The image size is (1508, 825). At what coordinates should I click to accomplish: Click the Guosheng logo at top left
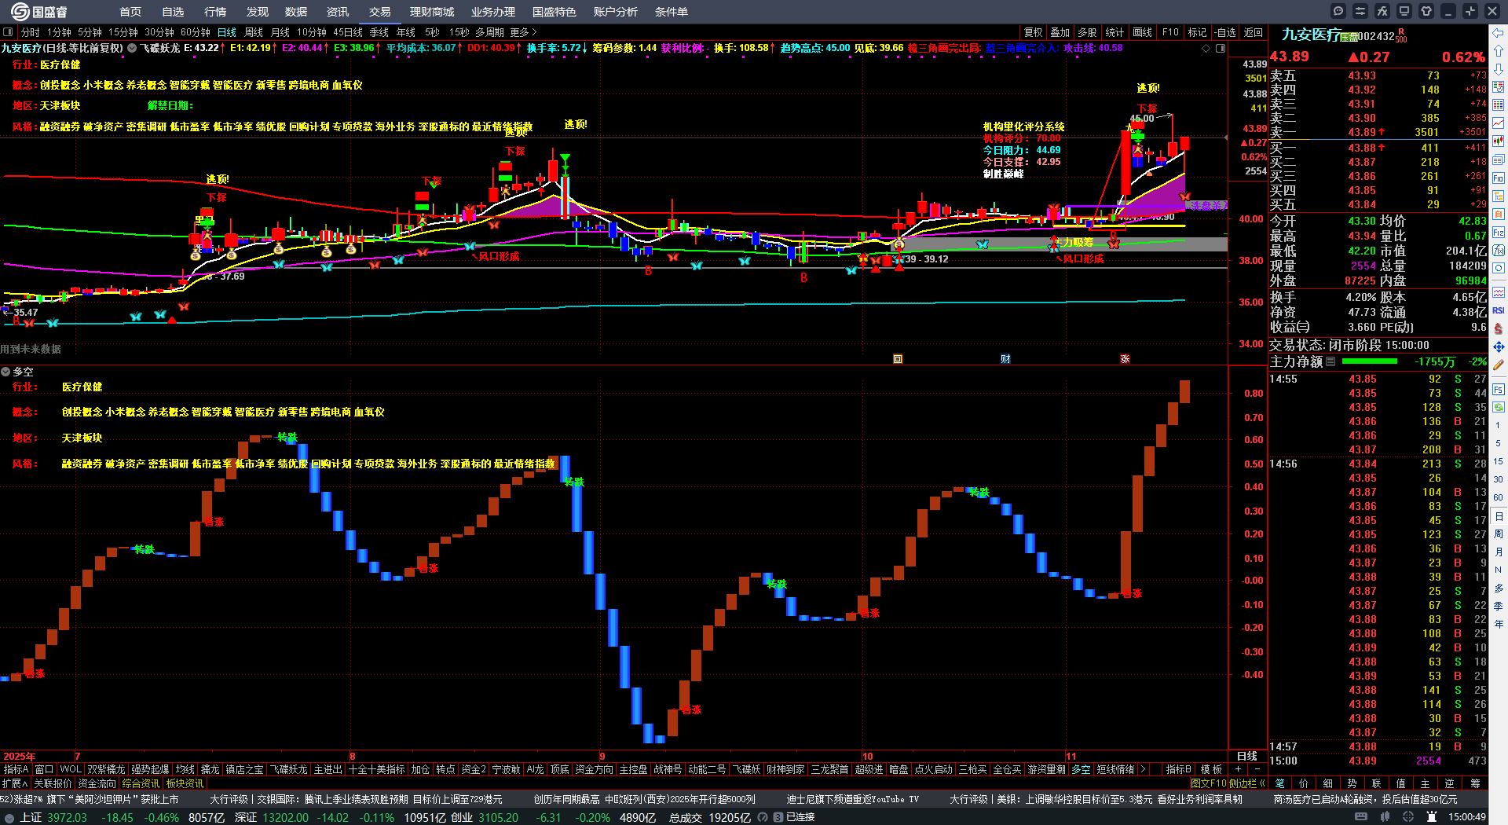pos(39,12)
